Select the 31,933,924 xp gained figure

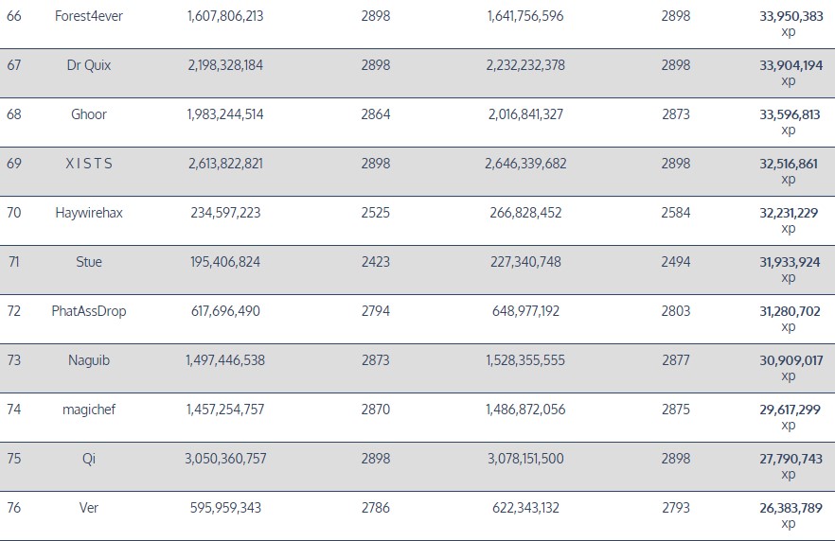click(x=790, y=262)
